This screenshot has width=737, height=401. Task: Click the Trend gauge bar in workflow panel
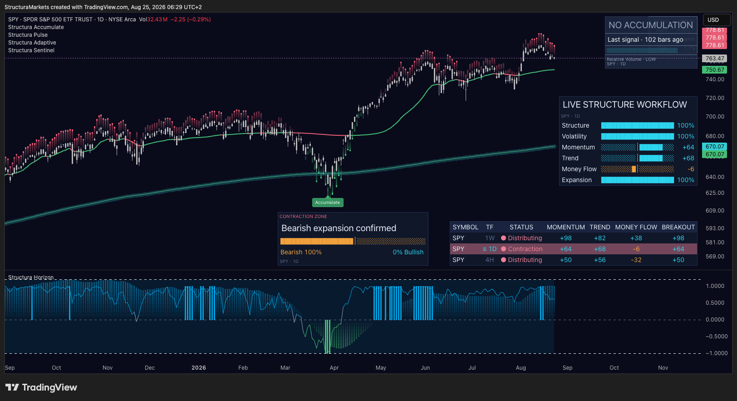click(638, 158)
